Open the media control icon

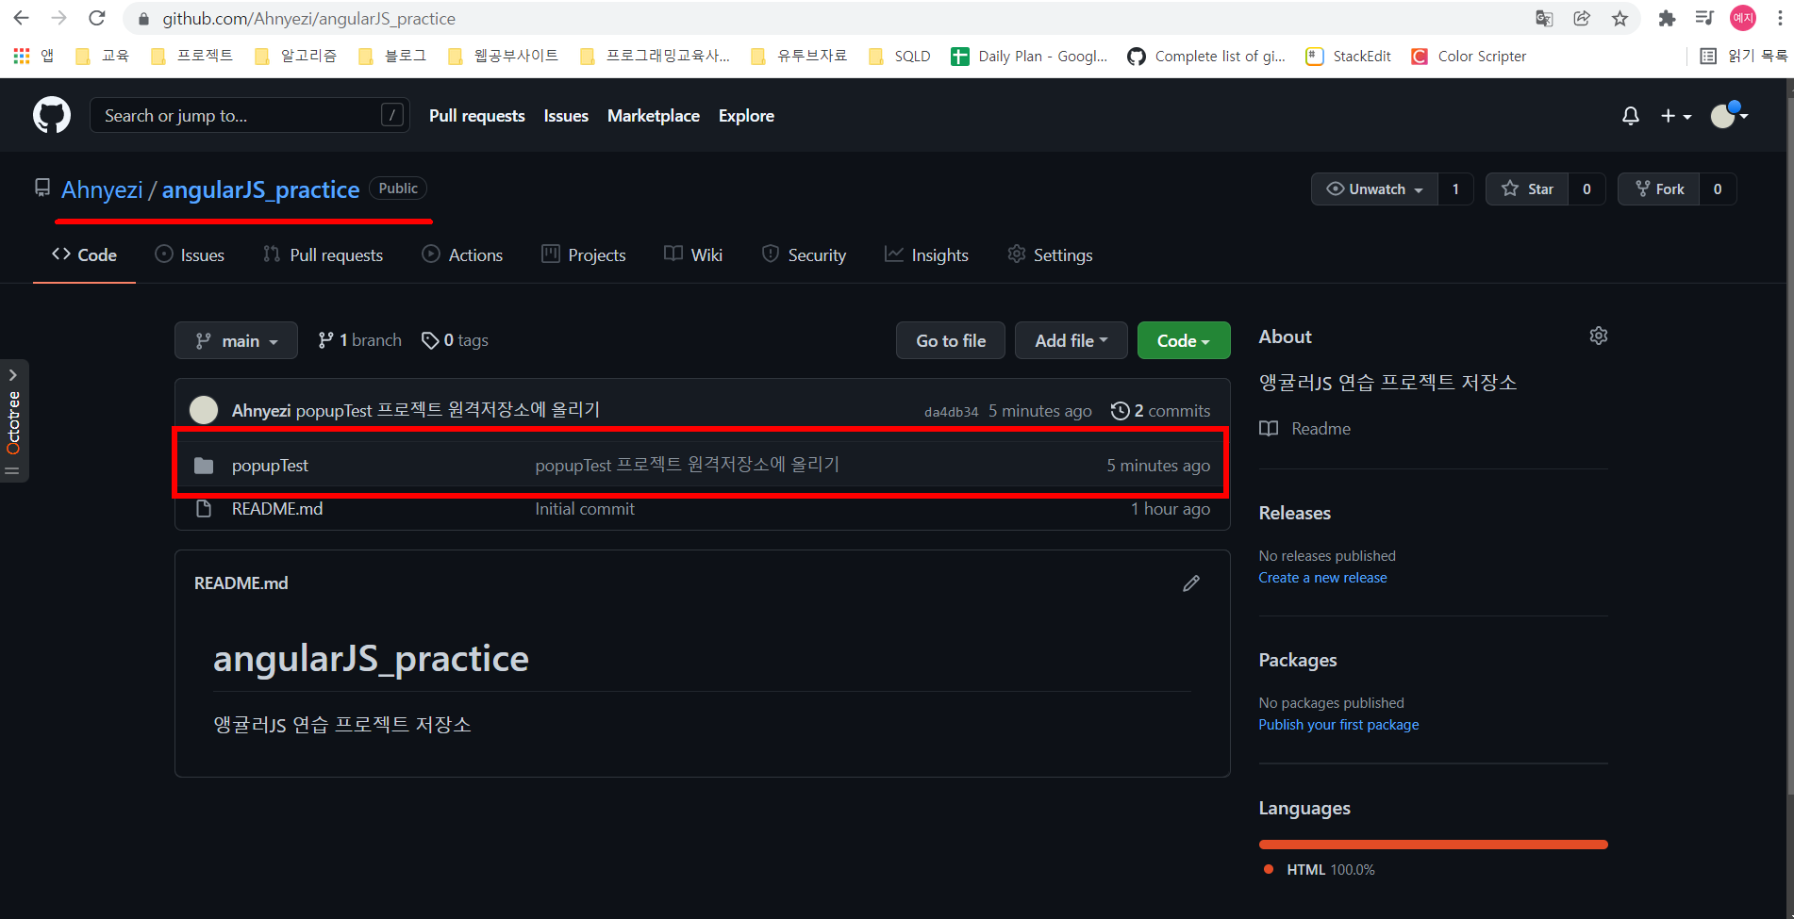coord(1704,18)
